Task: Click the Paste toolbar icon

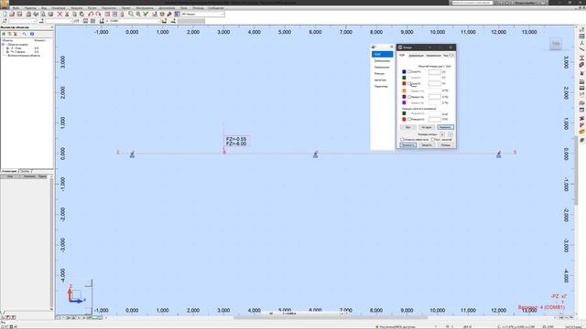Action: pyautogui.click(x=81, y=14)
